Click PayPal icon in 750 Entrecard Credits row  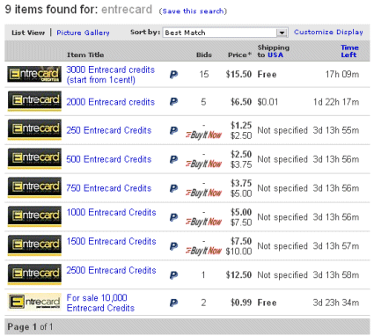(x=173, y=188)
